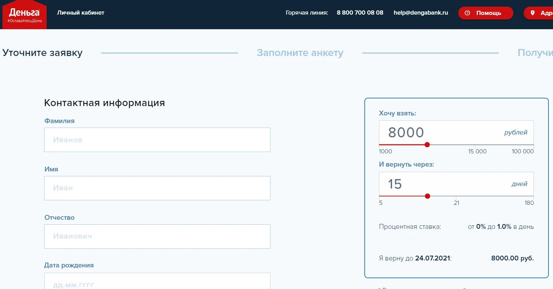Focus the Отчество input field
The image size is (553, 289).
point(157,236)
